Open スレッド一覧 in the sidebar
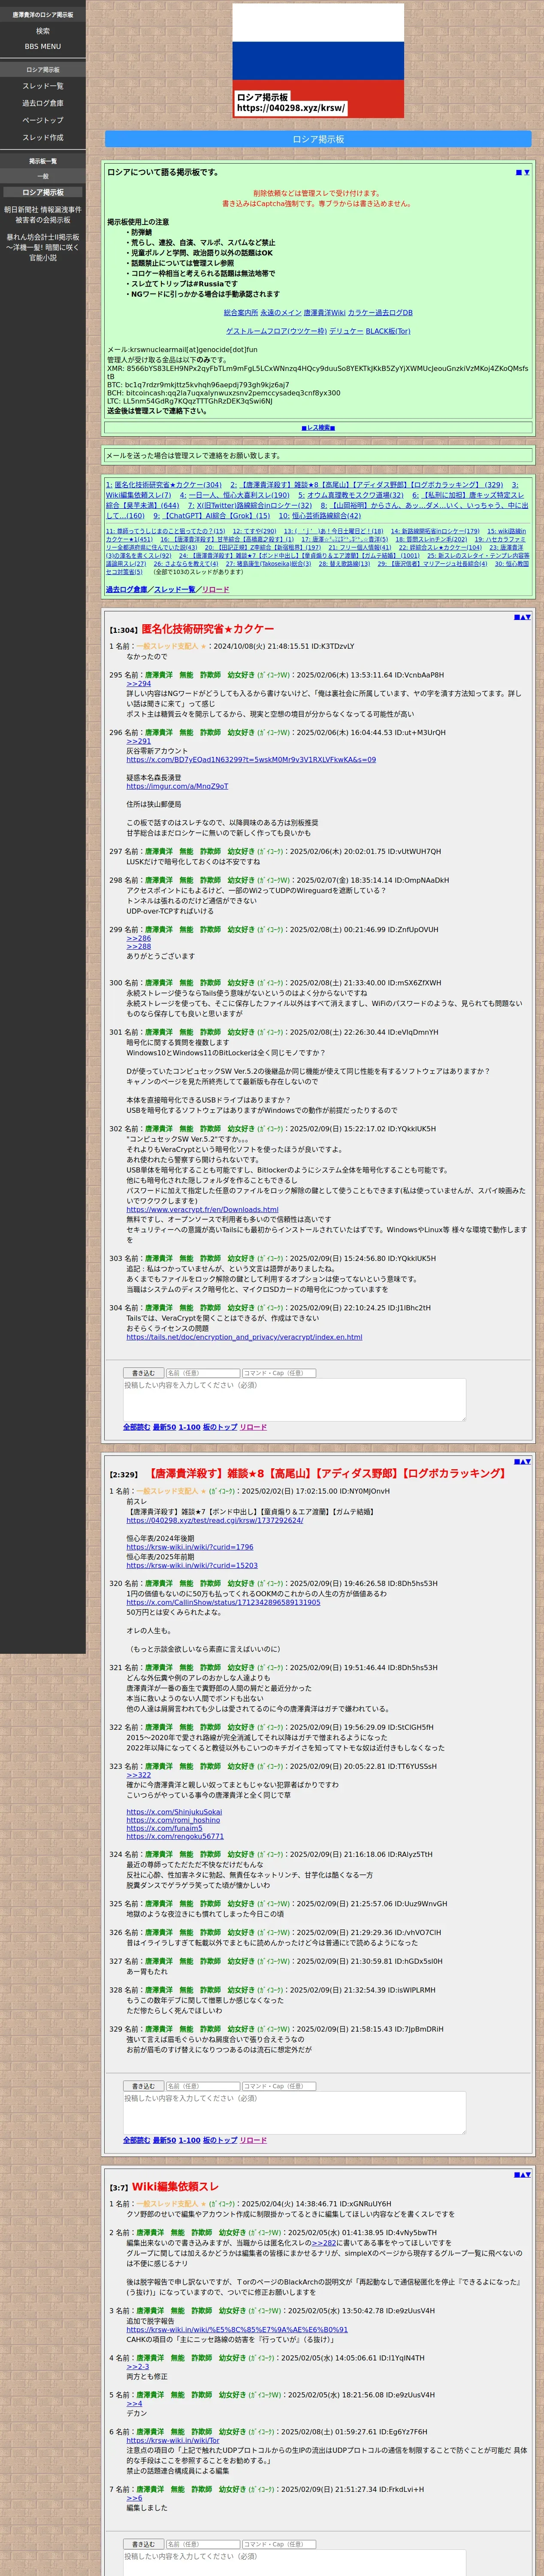The height and width of the screenshot is (2576, 544). coord(43,86)
